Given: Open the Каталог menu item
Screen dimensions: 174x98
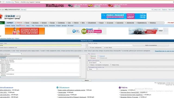Looking at the screenshot, I should (x=44, y=23).
